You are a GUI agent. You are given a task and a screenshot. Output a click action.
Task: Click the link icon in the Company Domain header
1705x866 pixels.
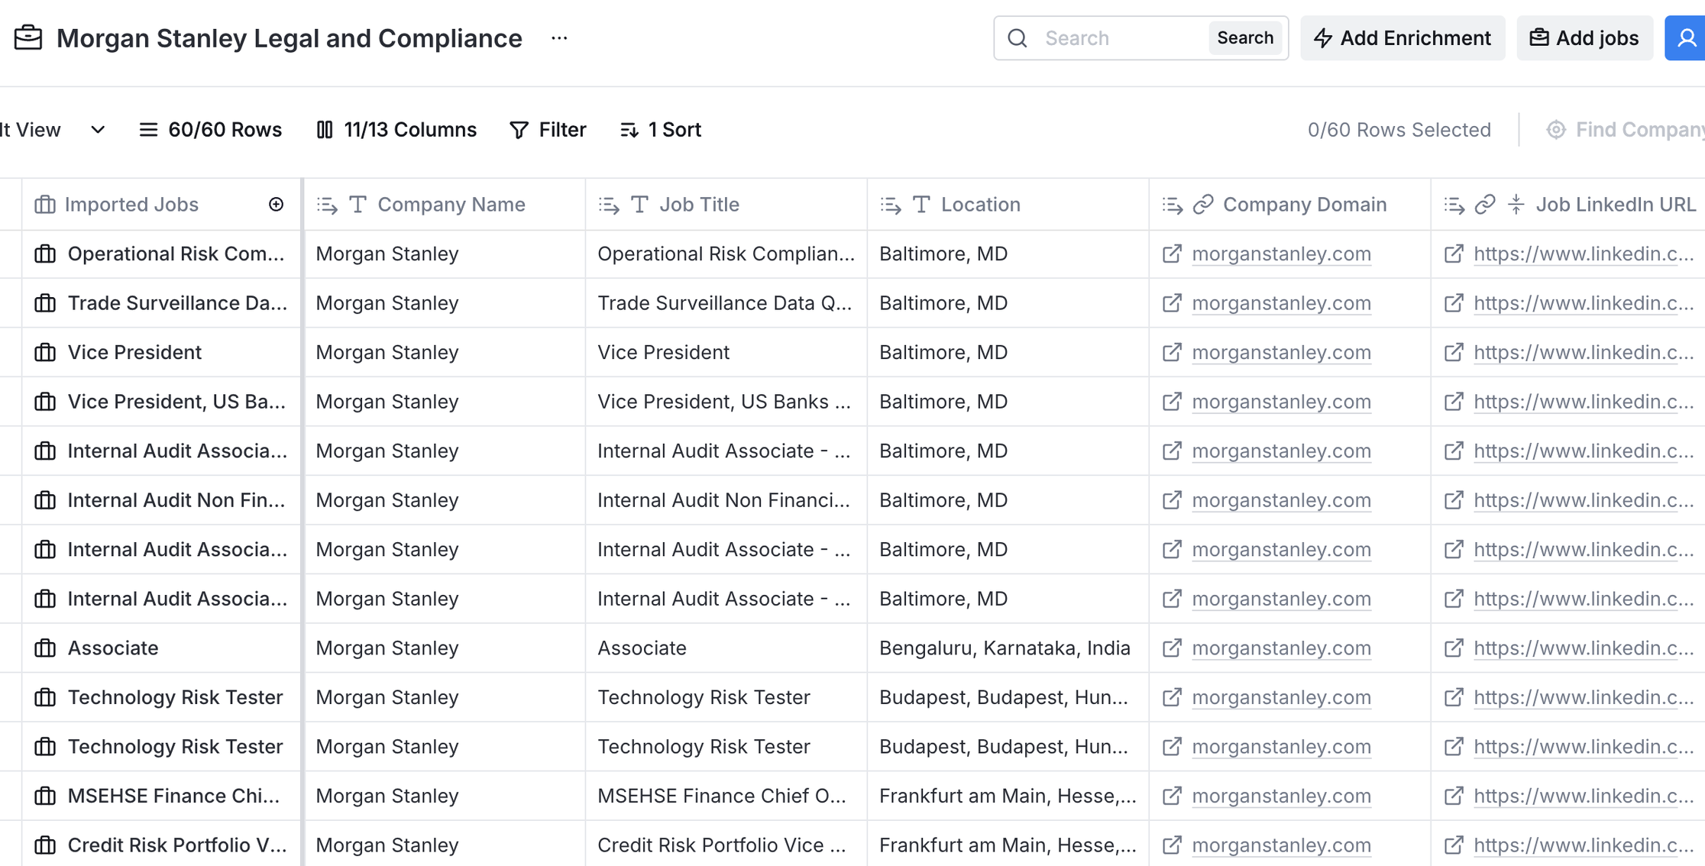point(1203,205)
